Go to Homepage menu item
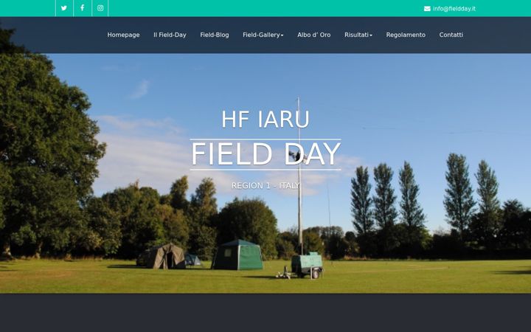 123,35
